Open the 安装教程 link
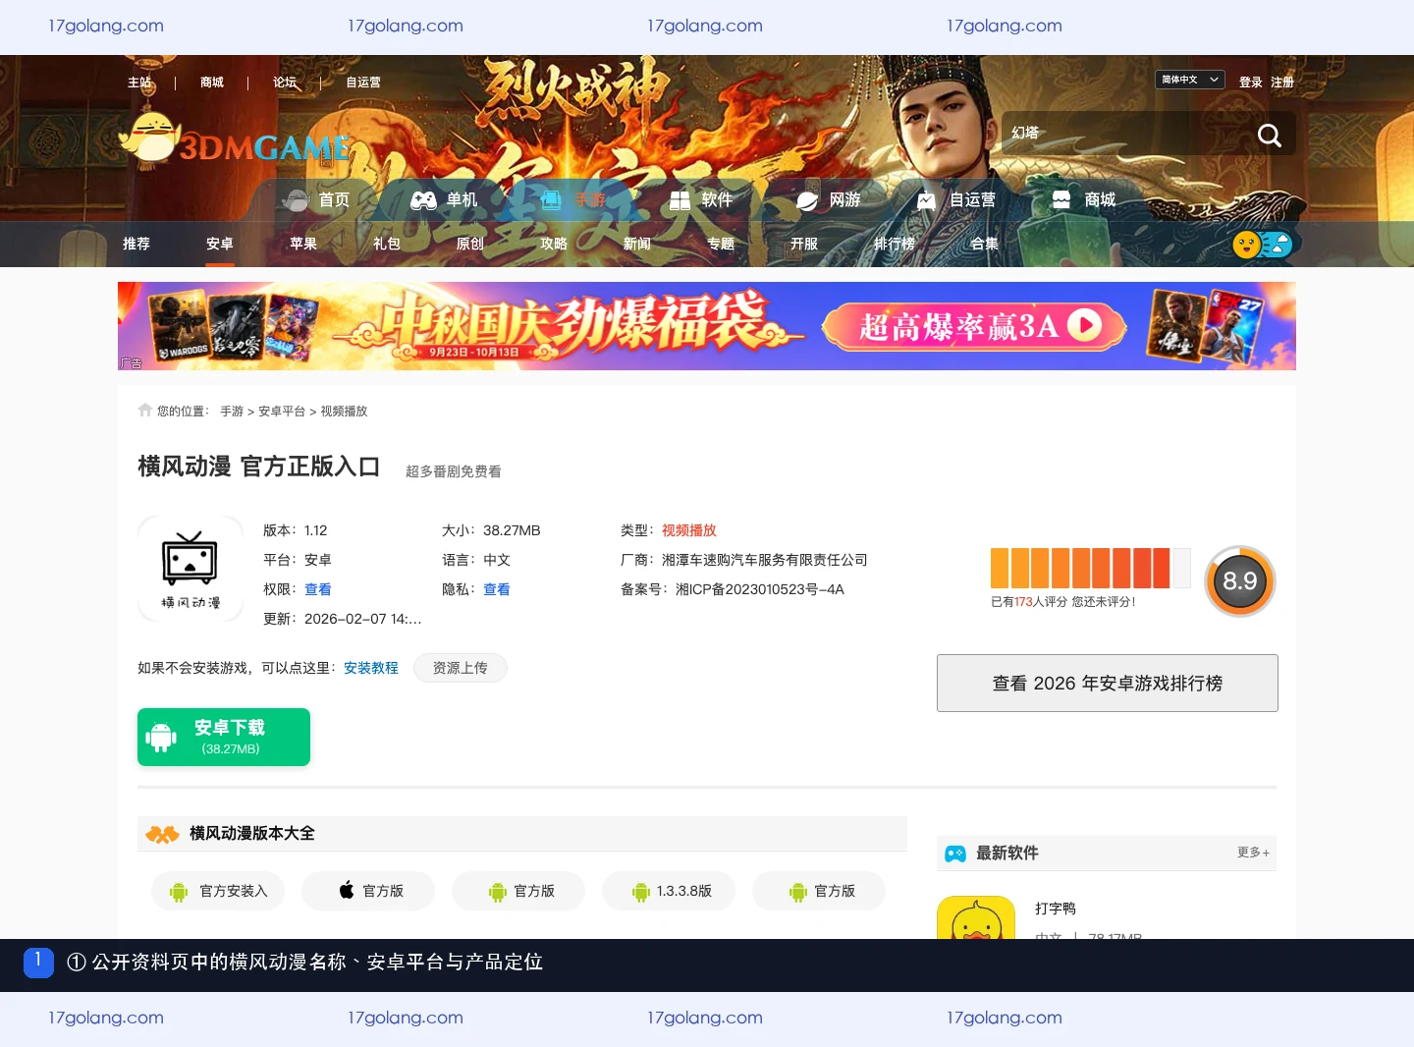 point(371,668)
